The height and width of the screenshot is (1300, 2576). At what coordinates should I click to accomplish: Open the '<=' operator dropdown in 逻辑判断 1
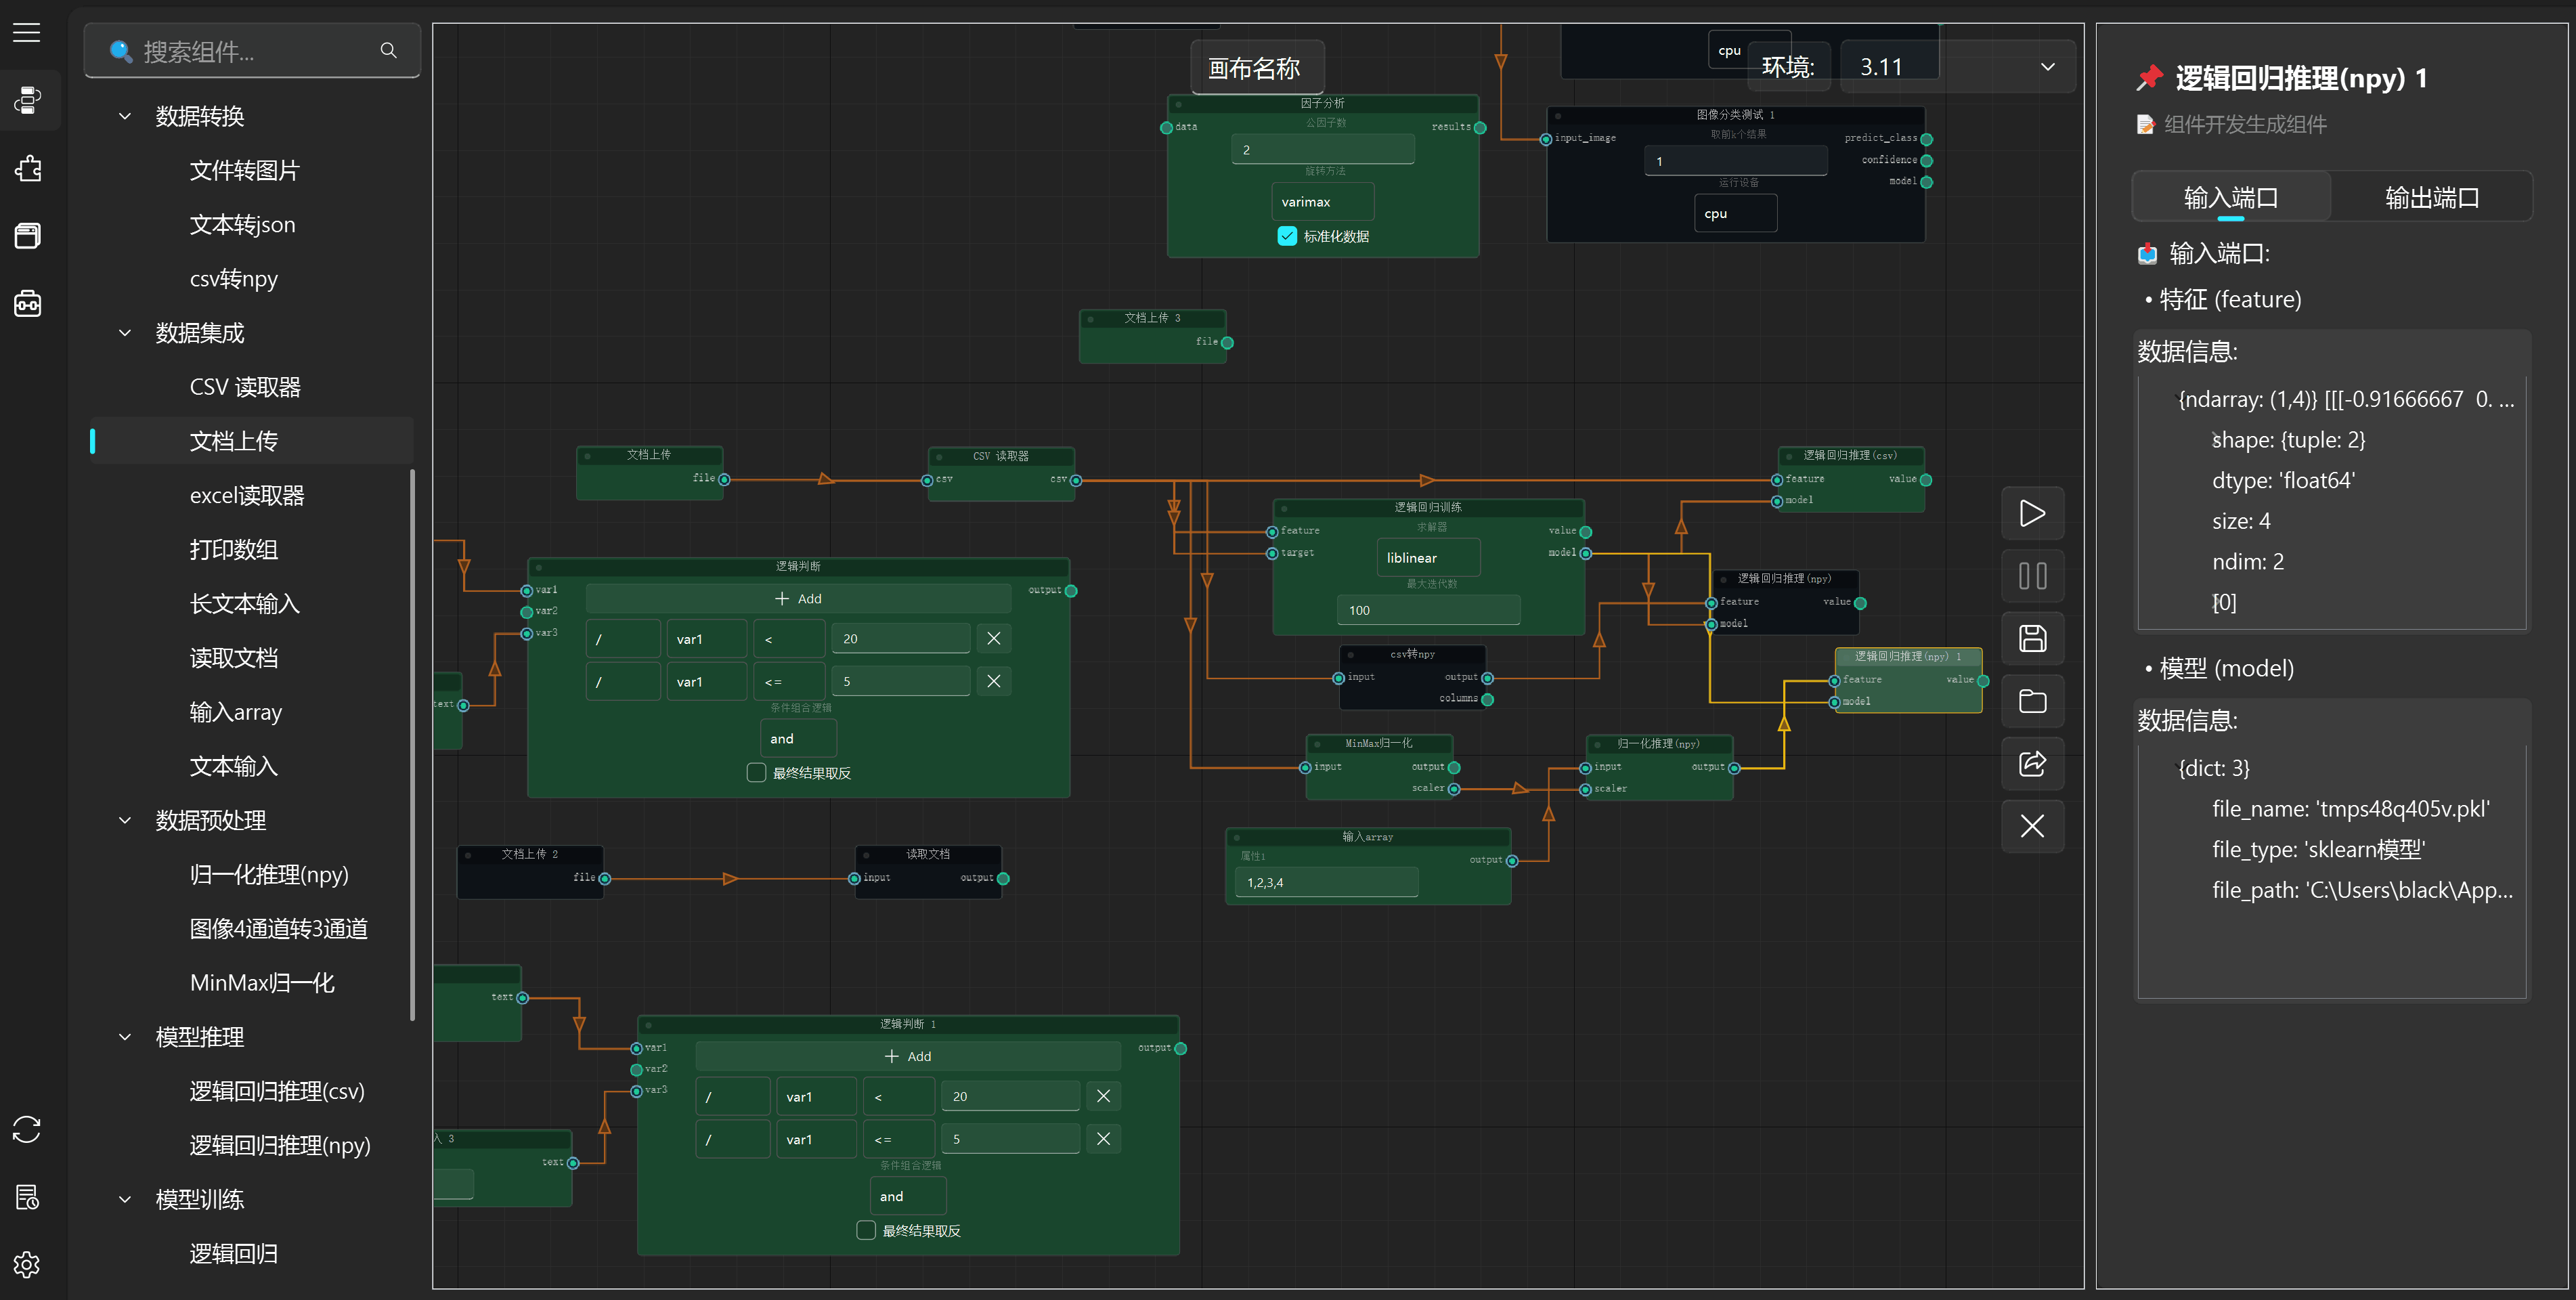click(x=898, y=1139)
